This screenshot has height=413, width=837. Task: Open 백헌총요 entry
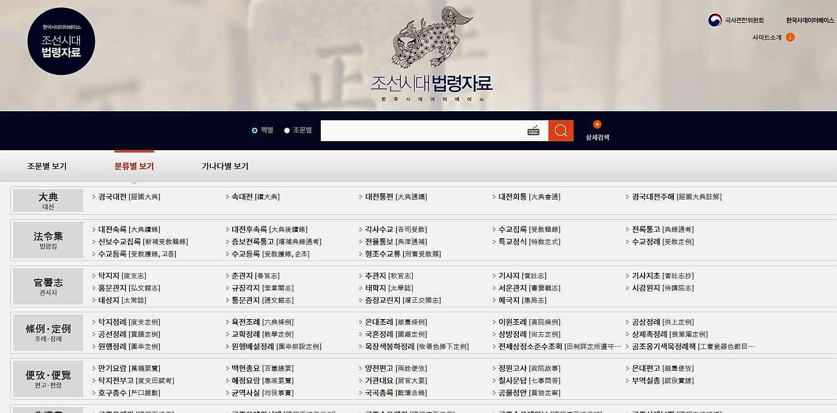(x=263, y=369)
